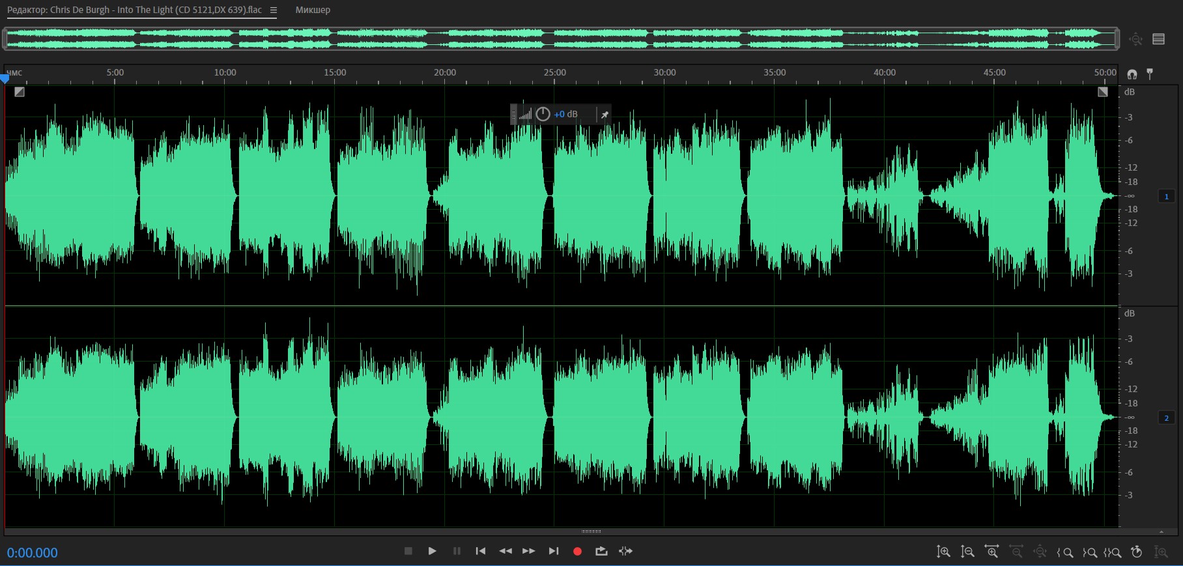Click the fade-in handle at waveform start
The height and width of the screenshot is (566, 1183).
20,92
